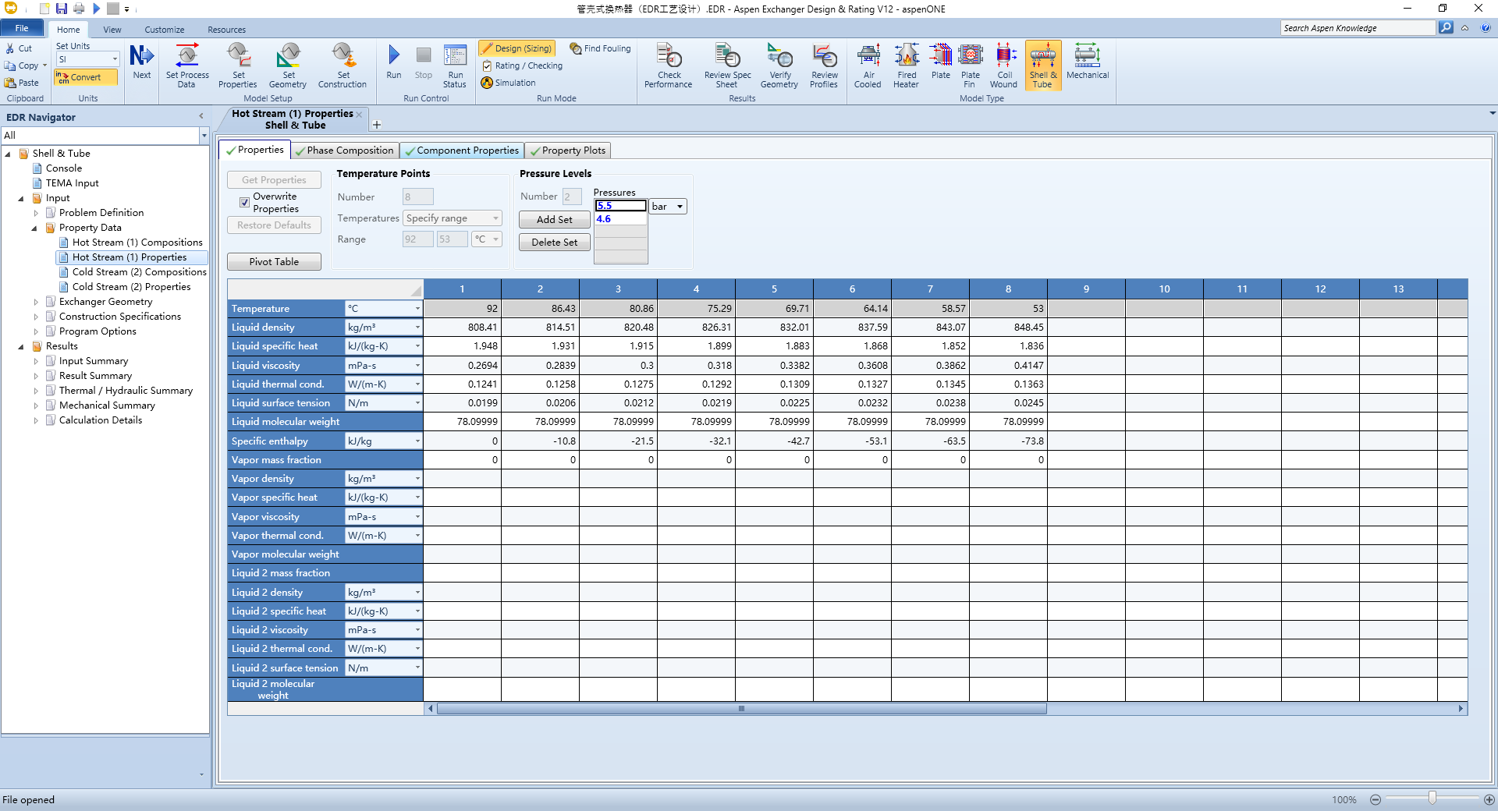Click the zoom slider handle

click(x=1432, y=799)
